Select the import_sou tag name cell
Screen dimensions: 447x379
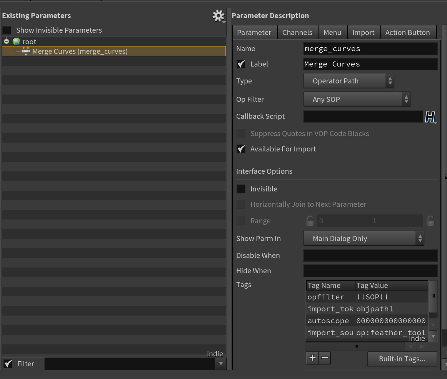coord(330,332)
